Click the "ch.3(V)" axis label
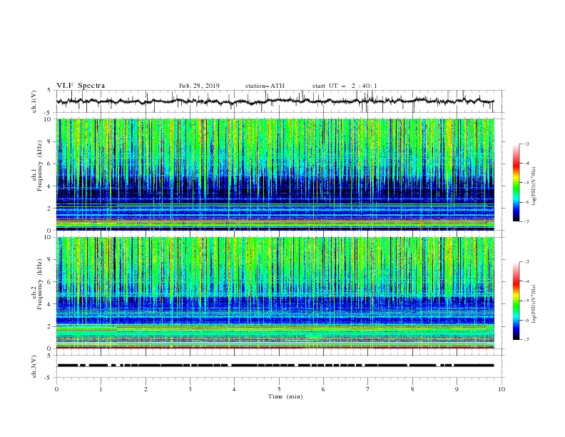The image size is (565, 437). pos(34,366)
